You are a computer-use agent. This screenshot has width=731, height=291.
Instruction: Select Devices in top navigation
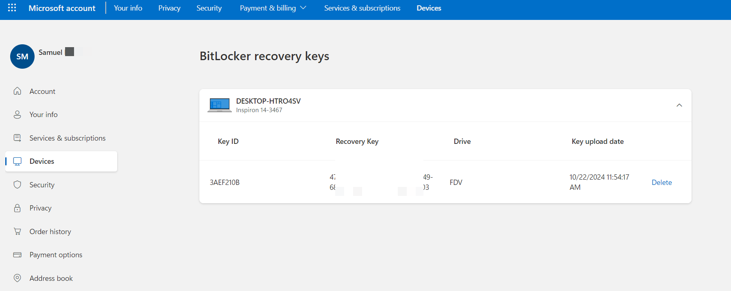(429, 8)
